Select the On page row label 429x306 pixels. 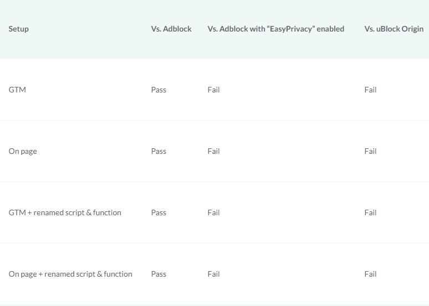click(23, 152)
